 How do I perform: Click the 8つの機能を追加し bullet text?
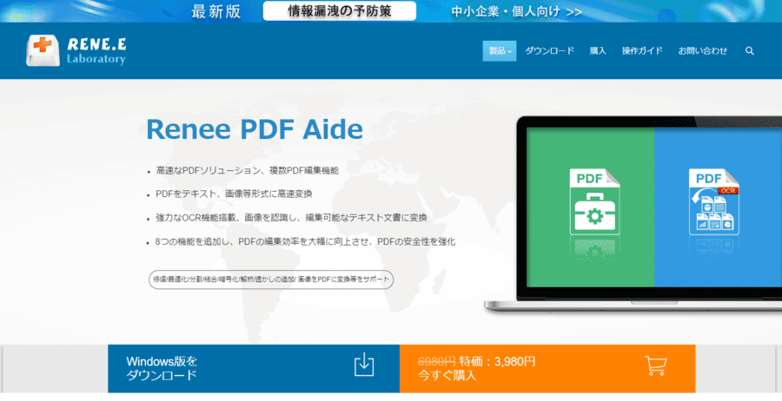305,242
